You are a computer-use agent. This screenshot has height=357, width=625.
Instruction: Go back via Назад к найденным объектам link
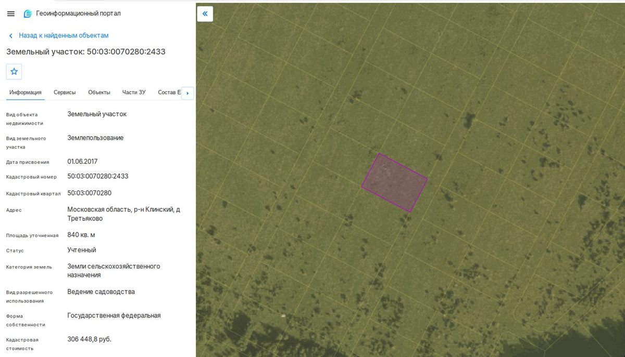[x=64, y=35]
